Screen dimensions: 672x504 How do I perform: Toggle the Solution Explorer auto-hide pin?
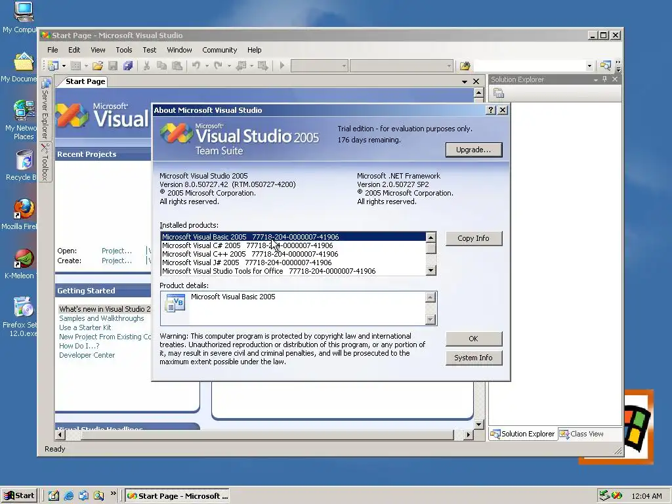[x=604, y=79]
